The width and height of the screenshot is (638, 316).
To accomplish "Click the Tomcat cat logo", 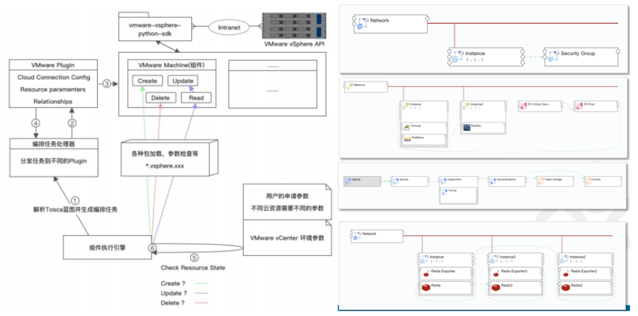I will point(406,128).
